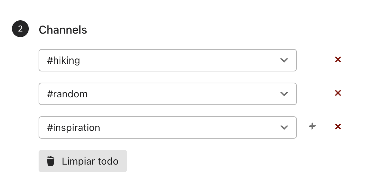Click the Channels section heading
Image resolution: width=381 pixels, height=194 pixels.
[63, 30]
